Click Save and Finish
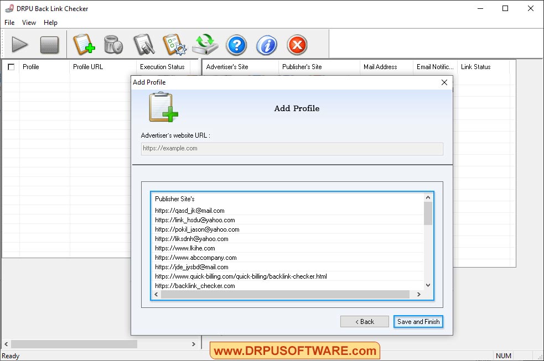 click(418, 321)
